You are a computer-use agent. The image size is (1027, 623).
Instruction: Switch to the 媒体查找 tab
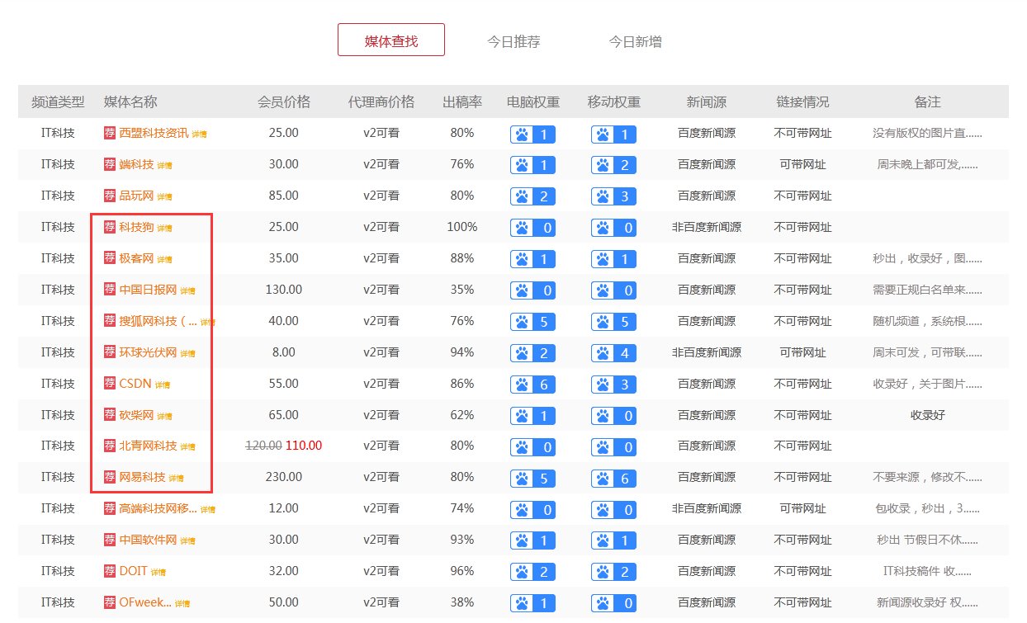pyautogui.click(x=391, y=40)
